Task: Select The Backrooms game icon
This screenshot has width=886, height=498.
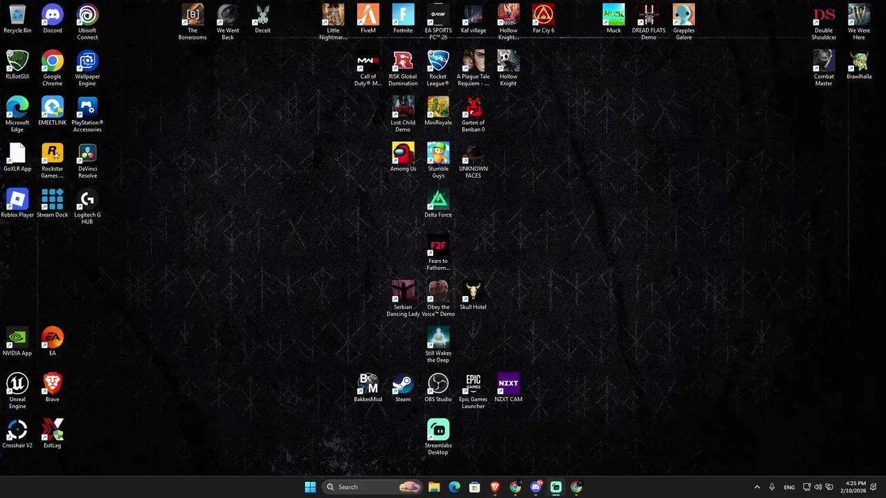Action: (x=193, y=22)
